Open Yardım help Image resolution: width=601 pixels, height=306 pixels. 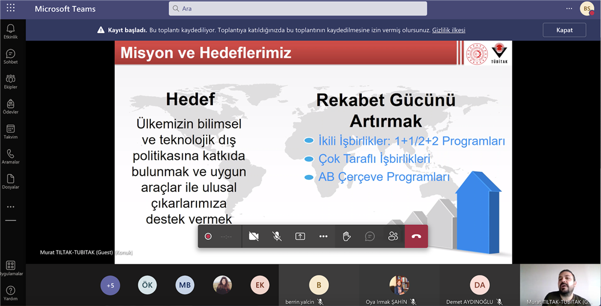11,293
